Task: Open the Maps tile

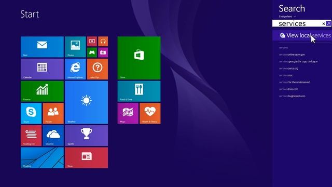Action: pyautogui.click(x=128, y=113)
